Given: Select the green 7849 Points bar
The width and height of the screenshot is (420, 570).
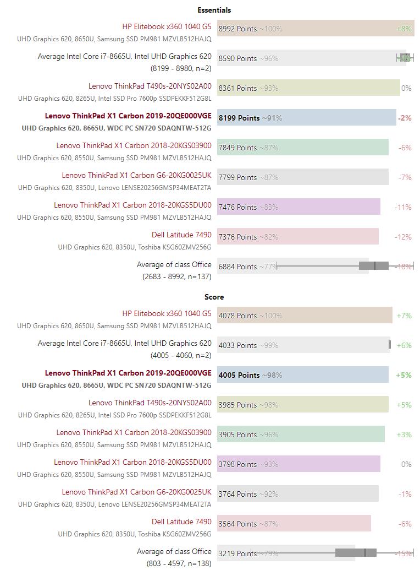Looking at the screenshot, I should coord(302,148).
